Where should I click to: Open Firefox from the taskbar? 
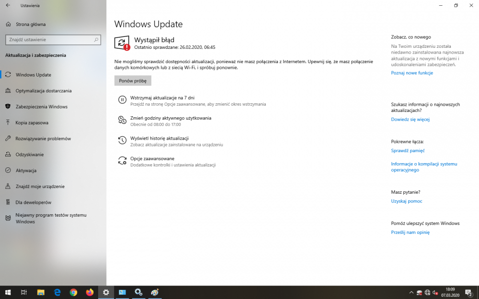pos(90,292)
